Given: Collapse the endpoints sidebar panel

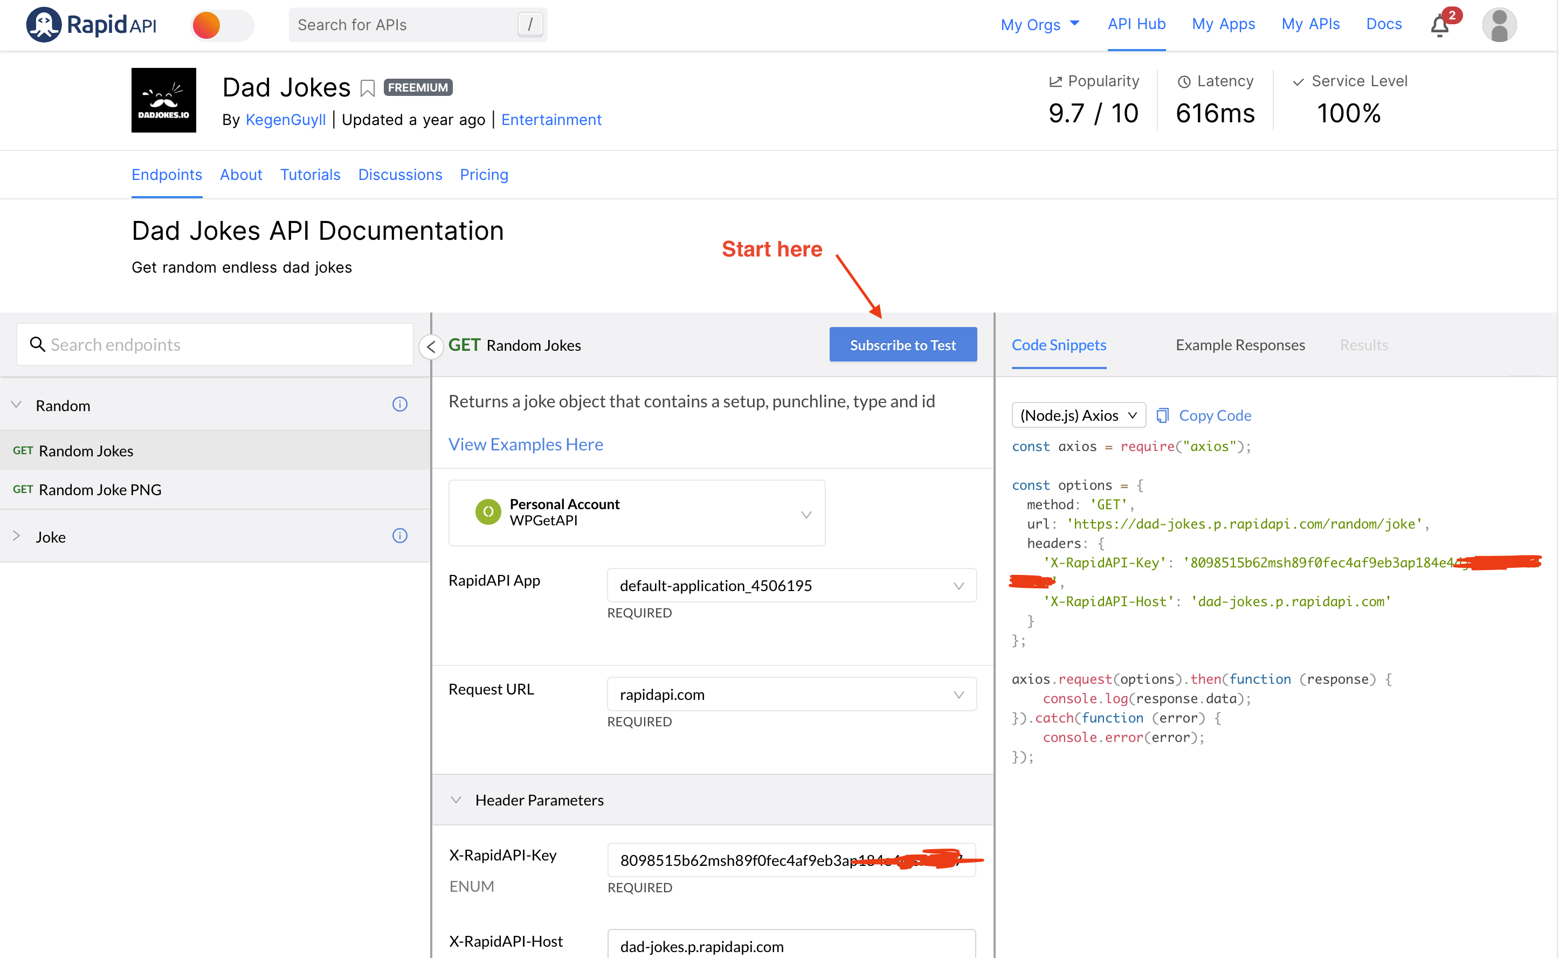Looking at the screenshot, I should pos(431,346).
